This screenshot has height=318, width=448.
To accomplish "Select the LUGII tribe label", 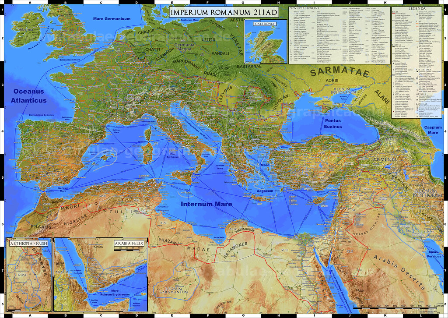I will pyautogui.click(x=208, y=40).
